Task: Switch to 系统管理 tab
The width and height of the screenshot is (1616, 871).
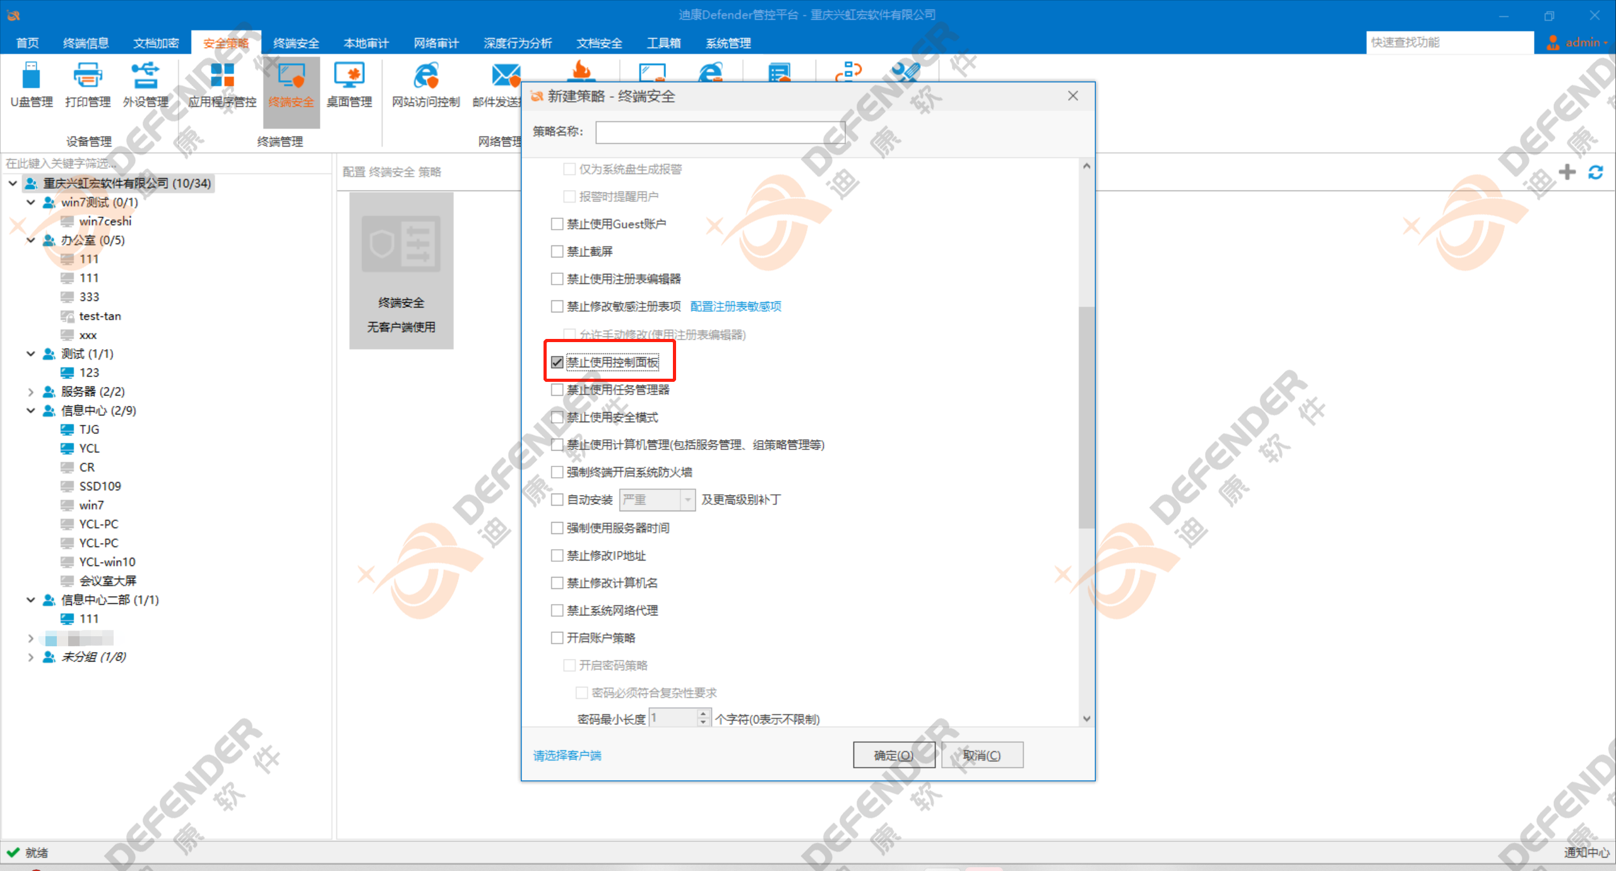Action: pyautogui.click(x=728, y=43)
